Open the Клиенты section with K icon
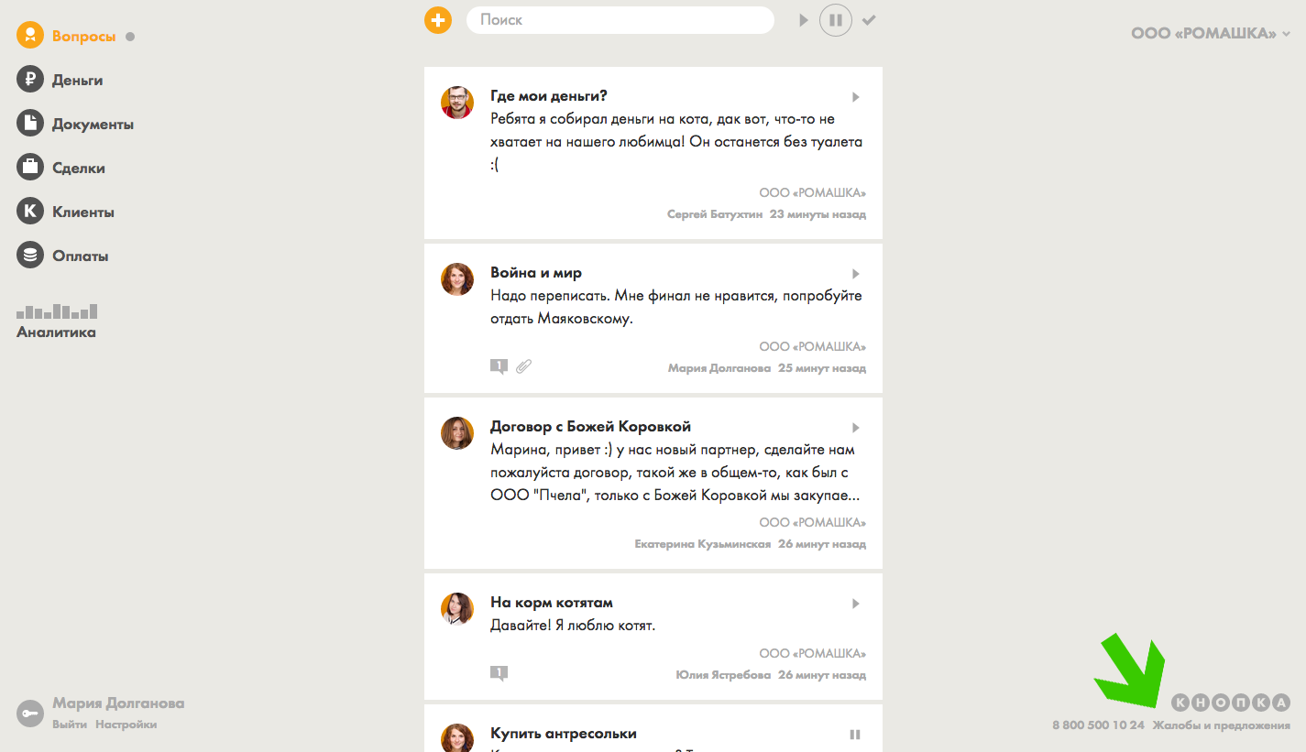The image size is (1306, 752). coord(66,213)
